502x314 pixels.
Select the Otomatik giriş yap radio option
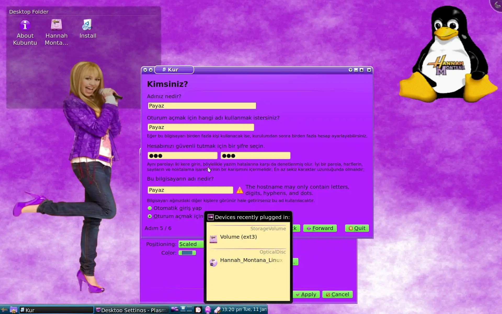coord(150,208)
